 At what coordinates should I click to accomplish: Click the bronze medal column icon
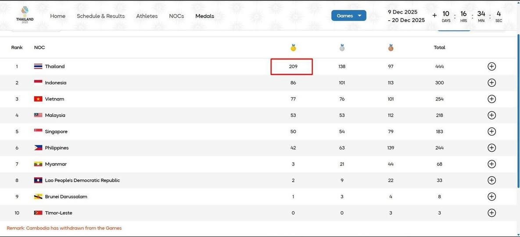pyautogui.click(x=391, y=47)
